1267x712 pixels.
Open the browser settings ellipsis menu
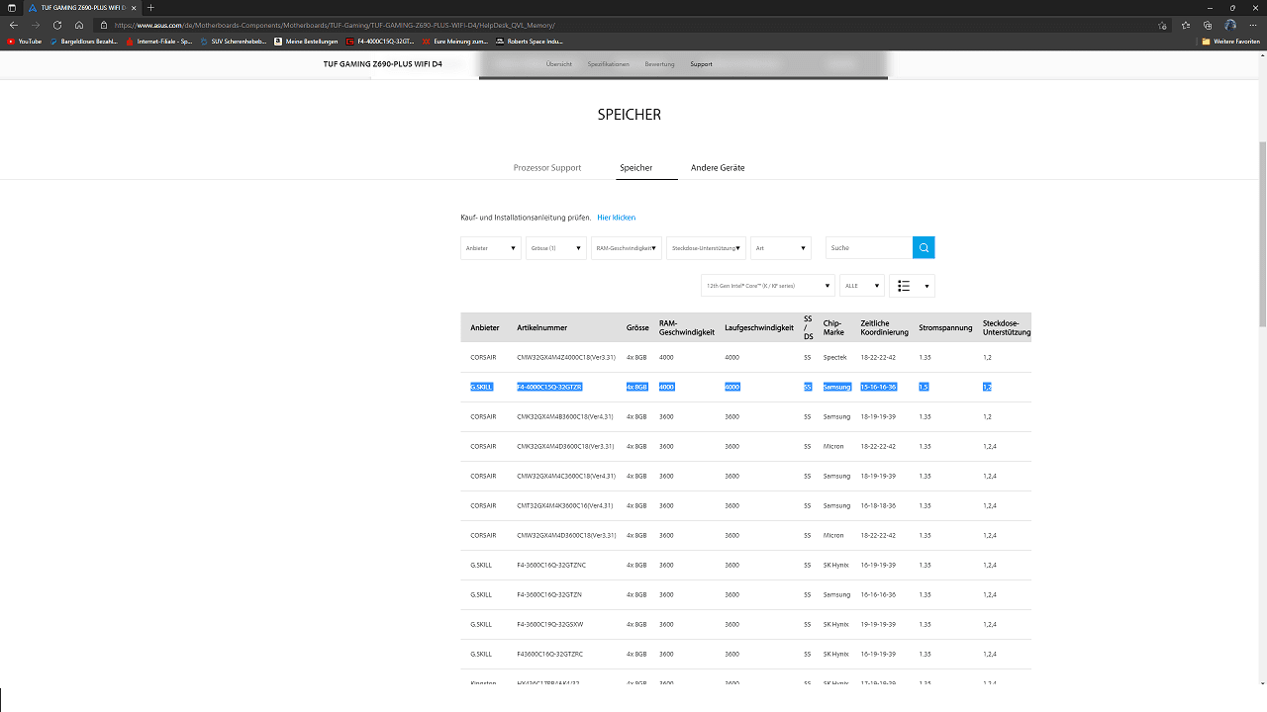pyautogui.click(x=1253, y=25)
